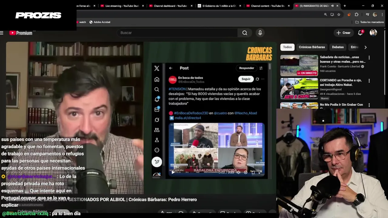Open Chrome Extensions puzzle menu
Screen dimensions: 388x218
pos(356,15)
